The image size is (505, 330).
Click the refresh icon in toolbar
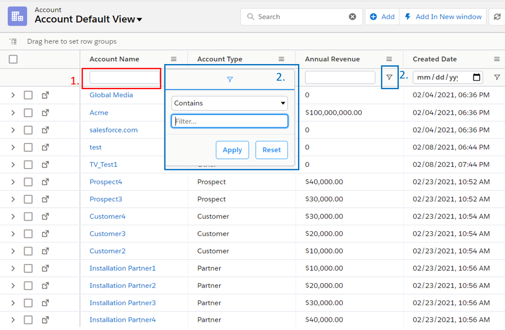(497, 17)
